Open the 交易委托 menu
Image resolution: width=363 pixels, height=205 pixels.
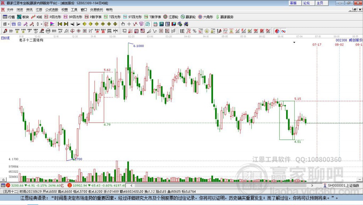click(x=96, y=10)
